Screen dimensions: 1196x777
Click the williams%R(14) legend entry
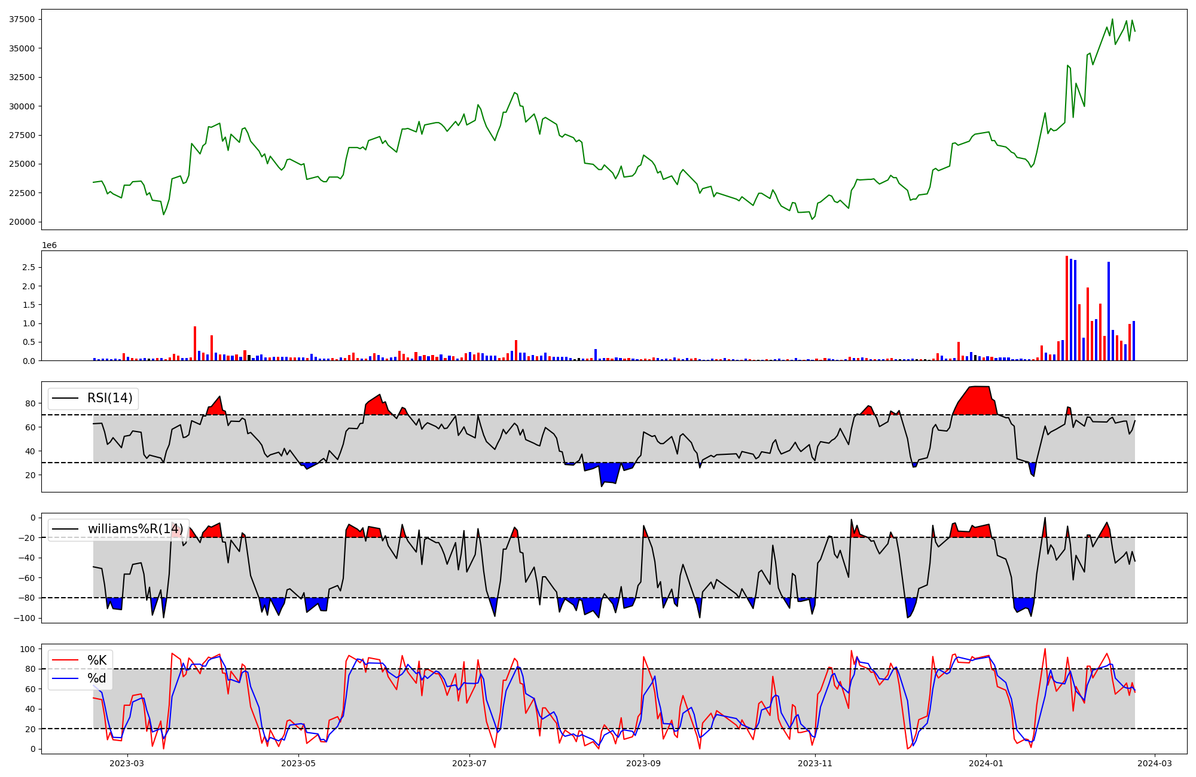tap(135, 529)
